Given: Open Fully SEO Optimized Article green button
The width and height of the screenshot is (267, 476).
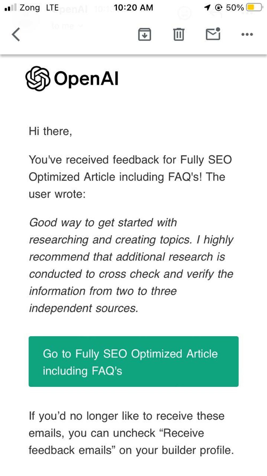Looking at the screenshot, I should tap(133, 361).
